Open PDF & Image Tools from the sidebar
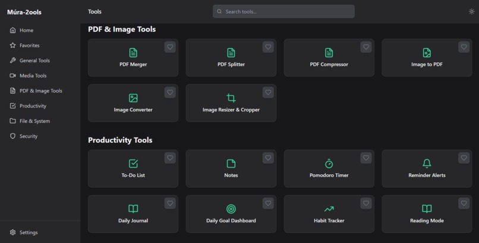479x243 pixels. click(x=40, y=91)
